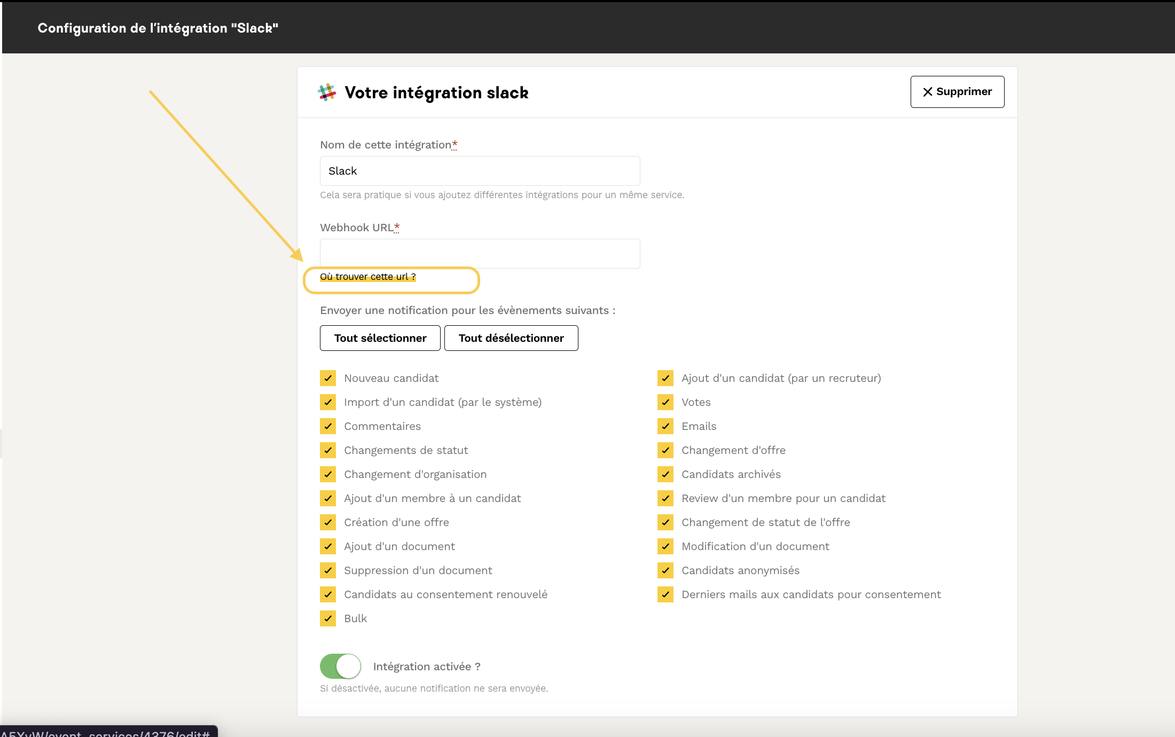Click the Webhook URL input field
This screenshot has width=1175, height=737.
coord(480,254)
